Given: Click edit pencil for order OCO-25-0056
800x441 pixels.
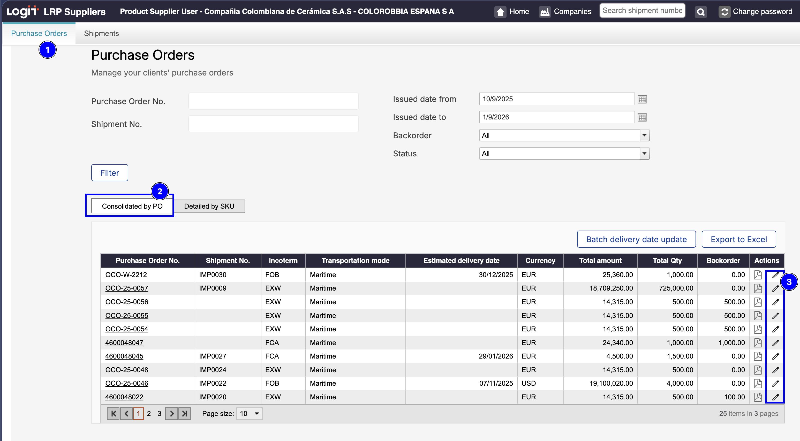Looking at the screenshot, I should pyautogui.click(x=775, y=302).
